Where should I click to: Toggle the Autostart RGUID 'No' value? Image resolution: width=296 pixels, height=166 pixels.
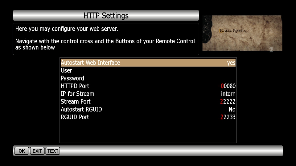tap(232, 109)
